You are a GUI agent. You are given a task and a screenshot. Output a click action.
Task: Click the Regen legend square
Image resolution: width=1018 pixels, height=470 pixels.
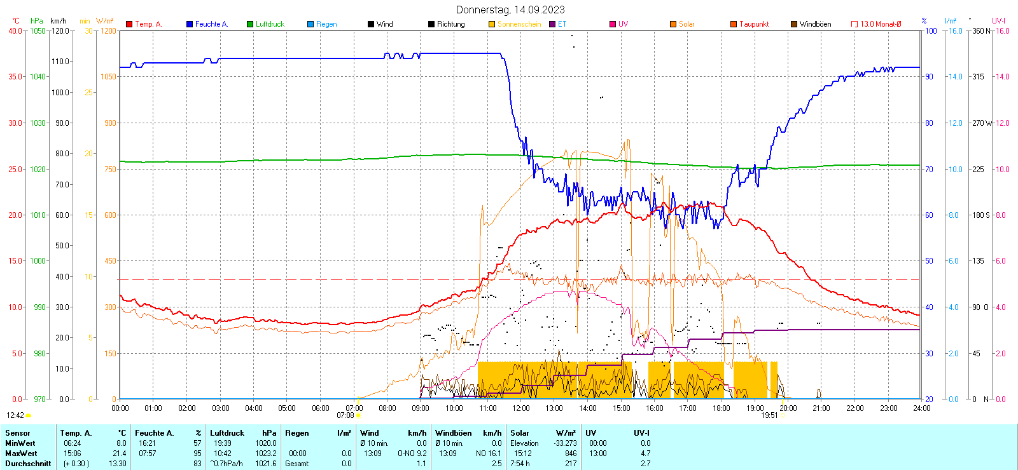coord(310,24)
